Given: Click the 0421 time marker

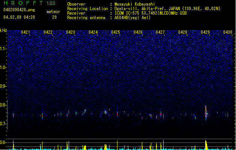Looking at the screenshot, I should (x=26, y=32).
